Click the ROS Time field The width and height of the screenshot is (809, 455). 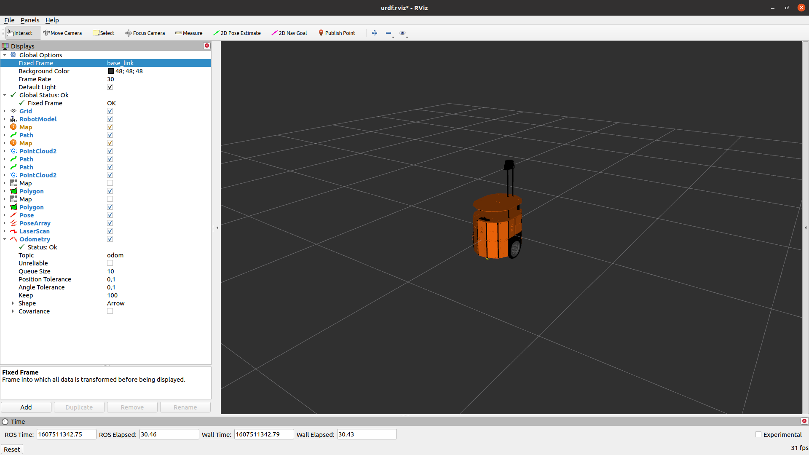pos(66,434)
